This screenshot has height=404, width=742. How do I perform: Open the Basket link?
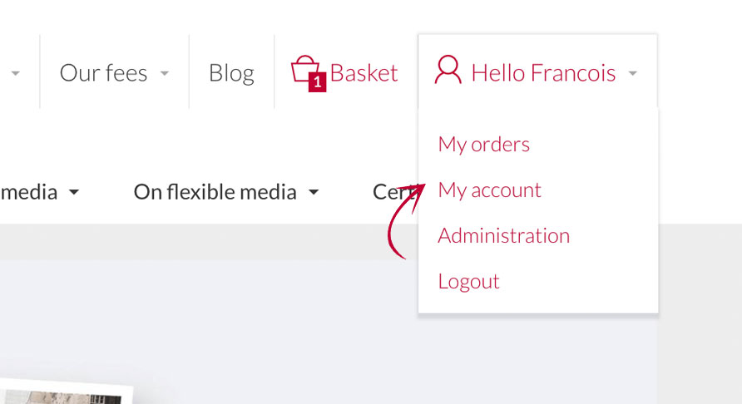(x=364, y=73)
